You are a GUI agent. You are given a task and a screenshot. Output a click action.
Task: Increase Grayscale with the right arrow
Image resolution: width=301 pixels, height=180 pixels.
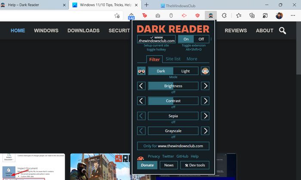[x=205, y=131]
